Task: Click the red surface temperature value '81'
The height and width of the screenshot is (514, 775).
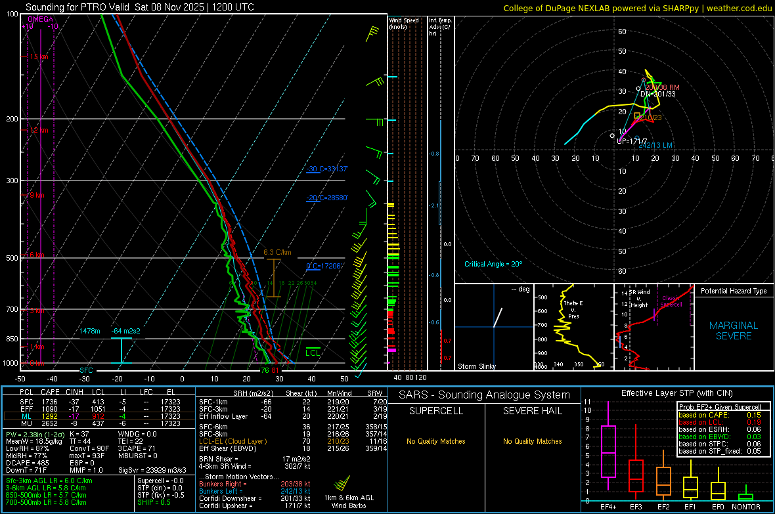Action: (x=275, y=370)
